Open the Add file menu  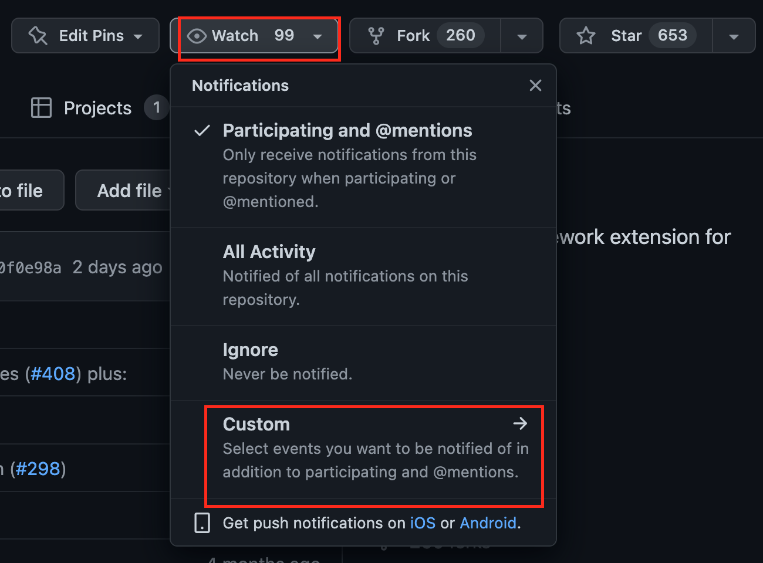(130, 190)
